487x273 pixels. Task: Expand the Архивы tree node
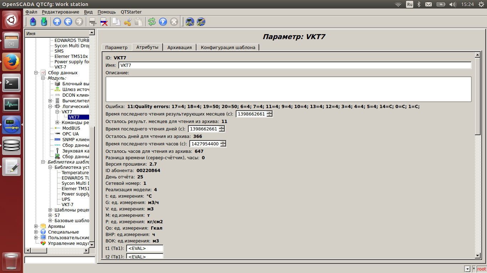pyautogui.click(x=36, y=226)
